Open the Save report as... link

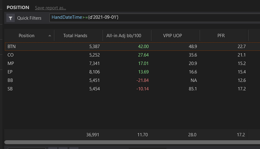click(x=51, y=8)
